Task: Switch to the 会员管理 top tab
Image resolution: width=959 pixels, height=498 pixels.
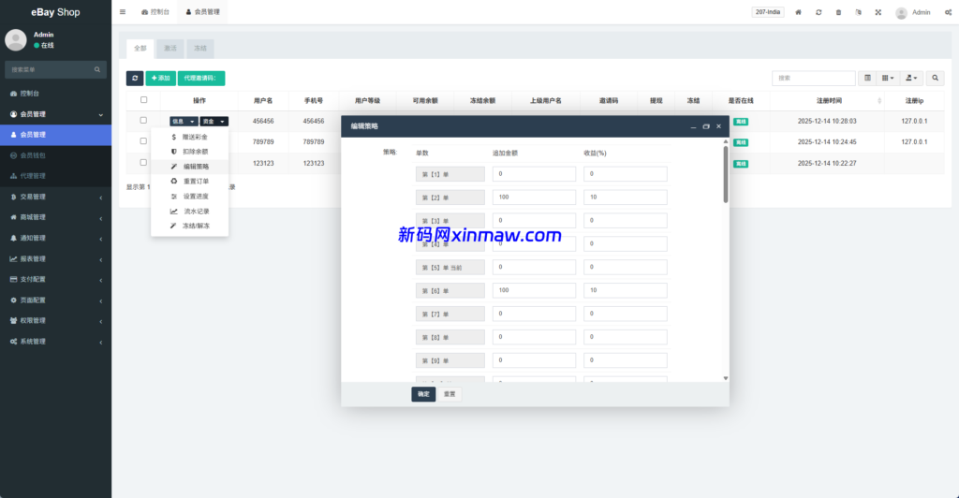Action: click(202, 11)
